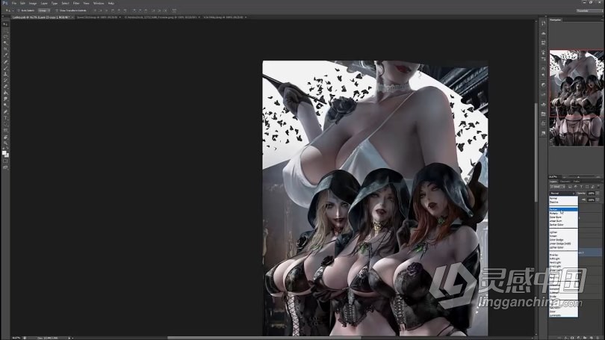The width and height of the screenshot is (605, 340).
Task: Set the background color swatch
Action: point(7,155)
